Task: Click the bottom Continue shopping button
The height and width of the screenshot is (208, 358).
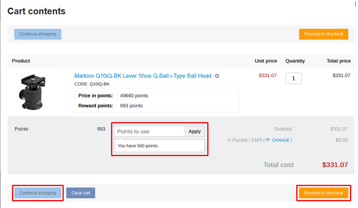Action: click(38, 193)
